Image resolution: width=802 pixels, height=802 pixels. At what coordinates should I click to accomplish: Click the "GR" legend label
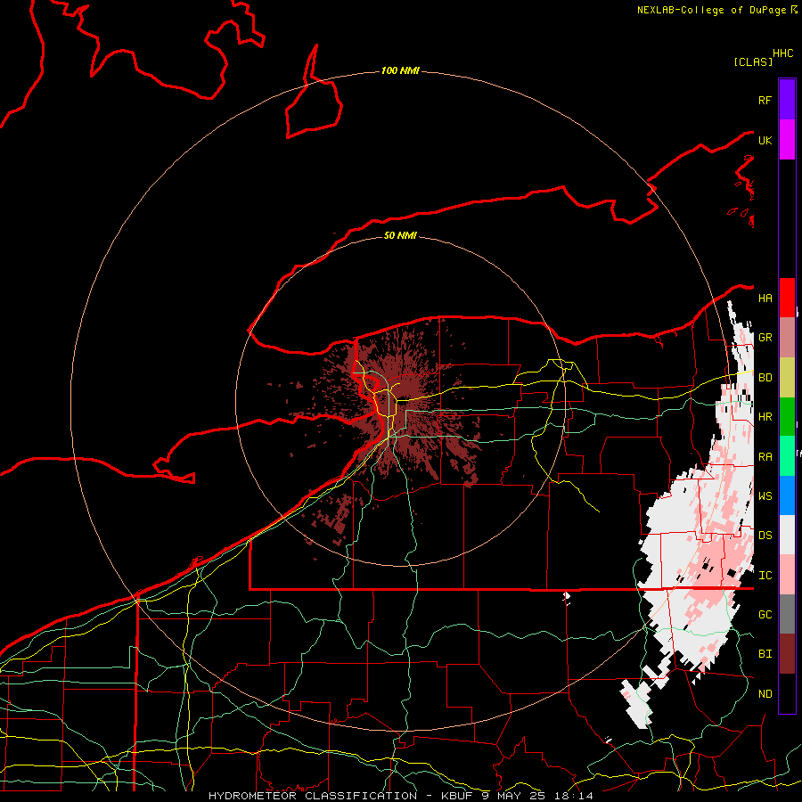coord(765,338)
